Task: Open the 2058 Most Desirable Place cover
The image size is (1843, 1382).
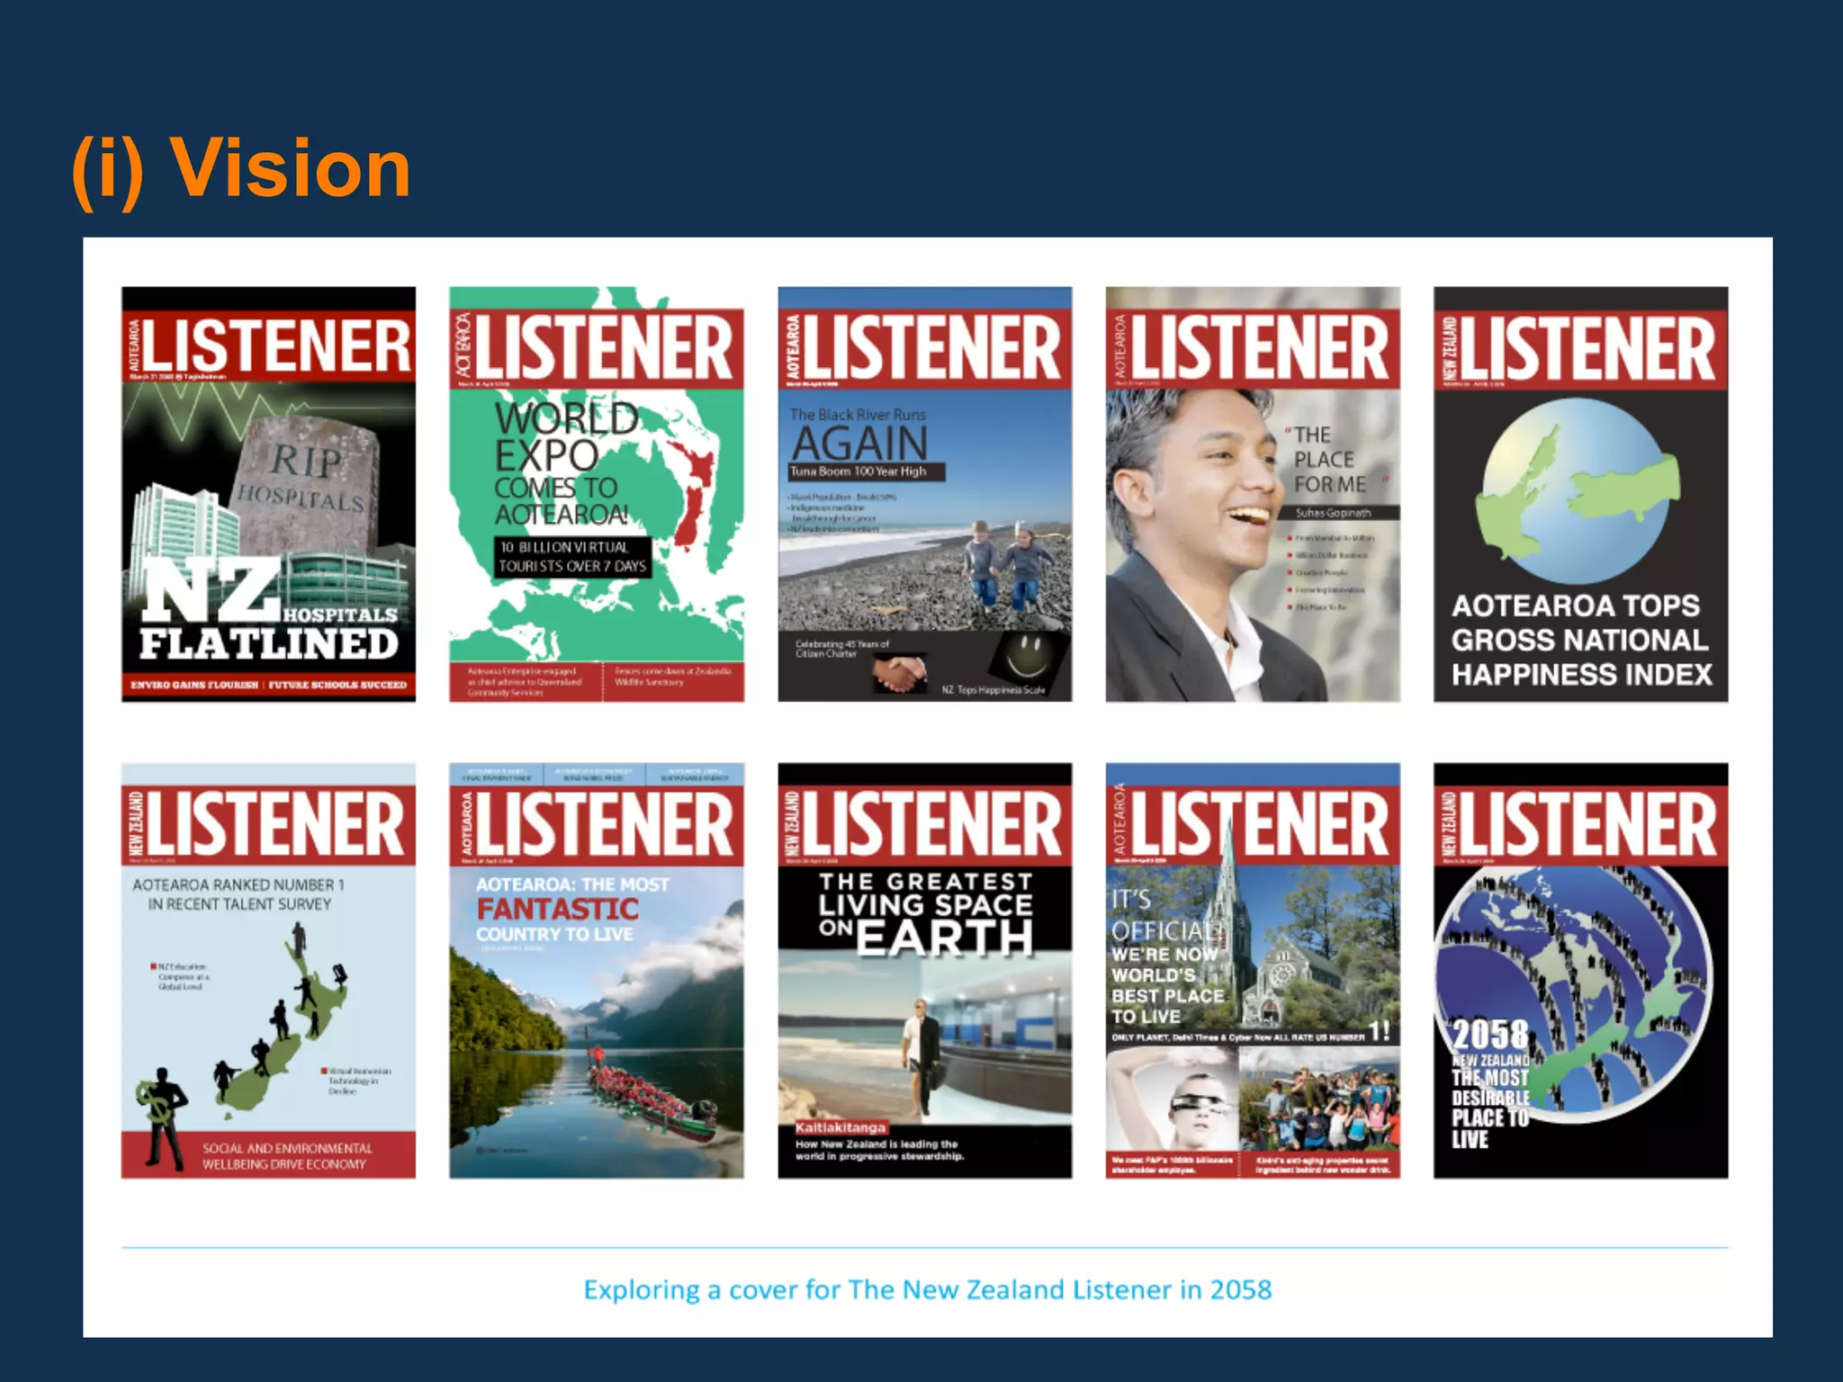Action: [x=1580, y=972]
